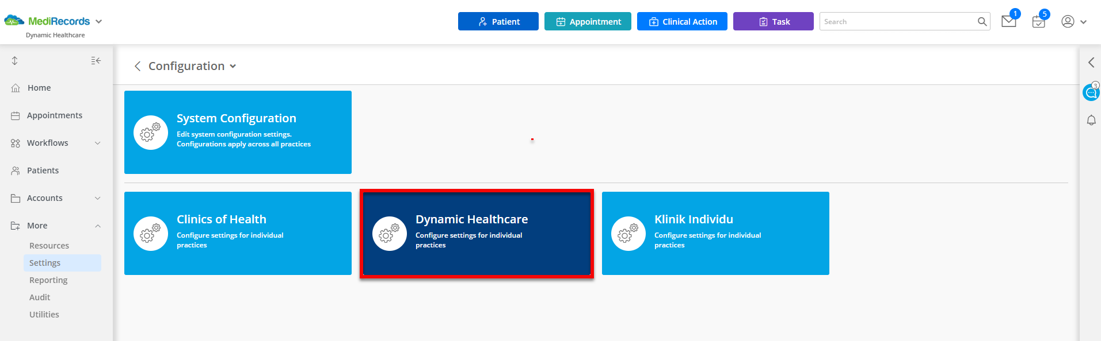Viewport: 1101px width, 341px height.
Task: Click the Home house icon
Action: (16, 88)
